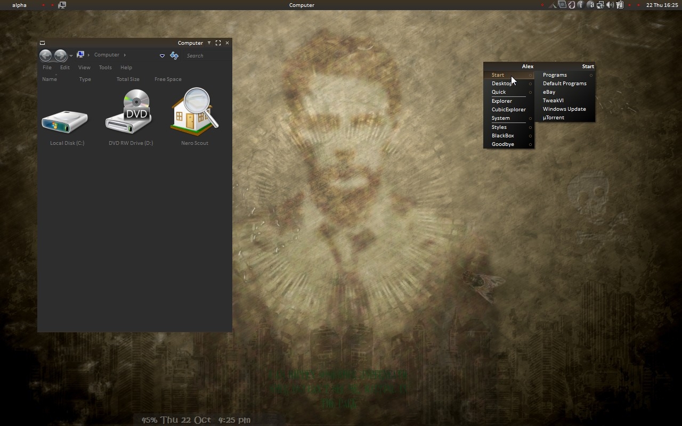Click the computer icon in address bar
This screenshot has width=682, height=426.
tap(80, 55)
